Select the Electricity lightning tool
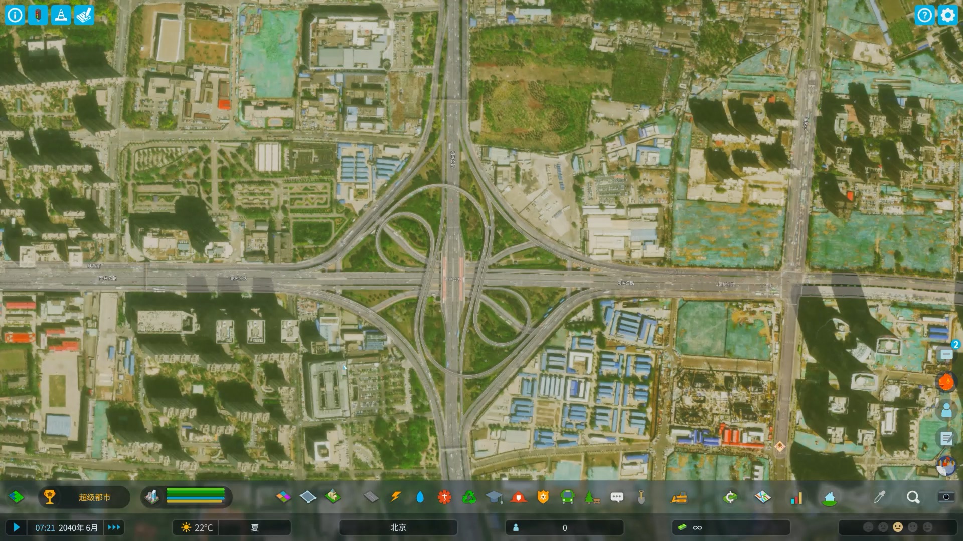The height and width of the screenshot is (541, 963). point(396,497)
